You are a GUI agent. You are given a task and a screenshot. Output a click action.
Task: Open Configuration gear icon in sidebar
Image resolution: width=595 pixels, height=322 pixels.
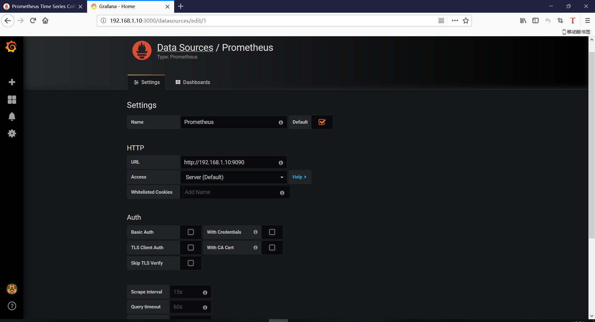click(12, 134)
